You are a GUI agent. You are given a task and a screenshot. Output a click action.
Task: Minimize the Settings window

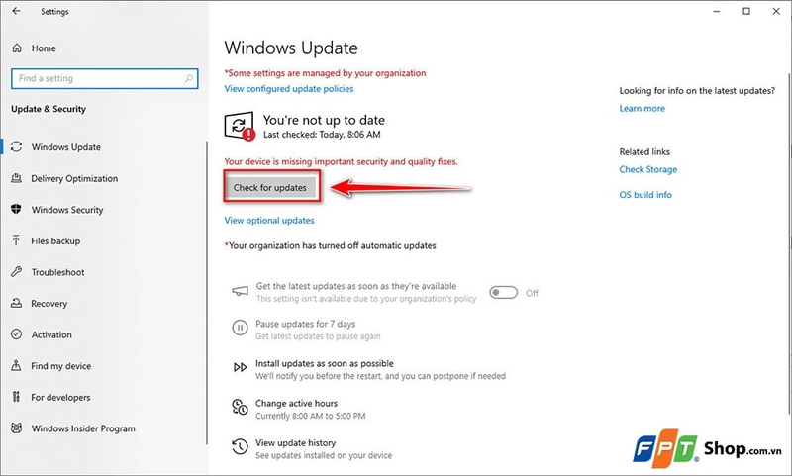(717, 11)
